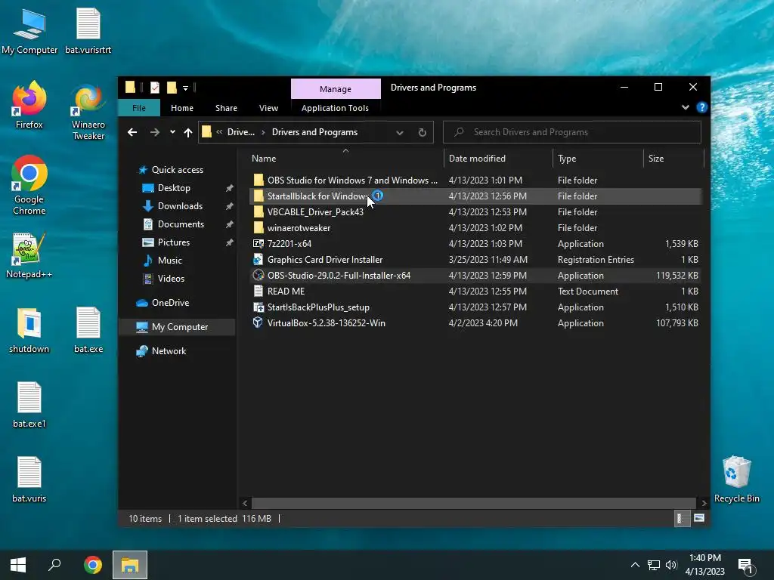Select OneDrive in navigation pane
The image size is (774, 580).
coord(170,303)
